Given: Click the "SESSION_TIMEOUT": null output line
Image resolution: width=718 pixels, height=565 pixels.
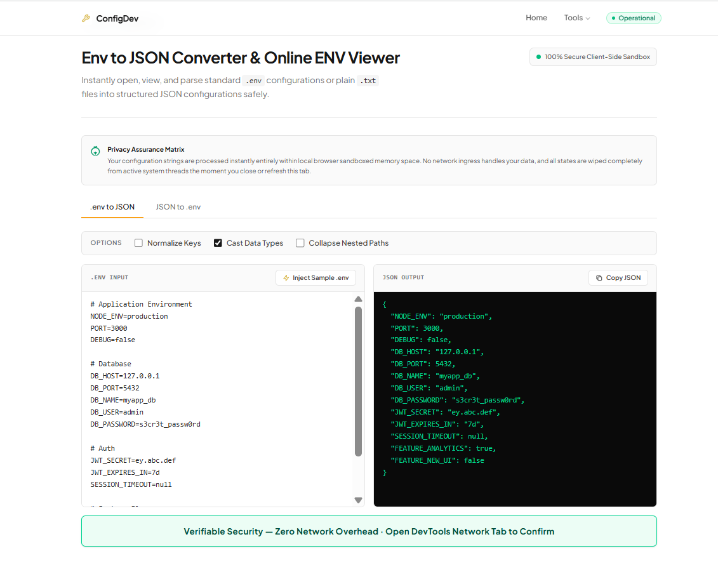Looking at the screenshot, I should point(439,436).
